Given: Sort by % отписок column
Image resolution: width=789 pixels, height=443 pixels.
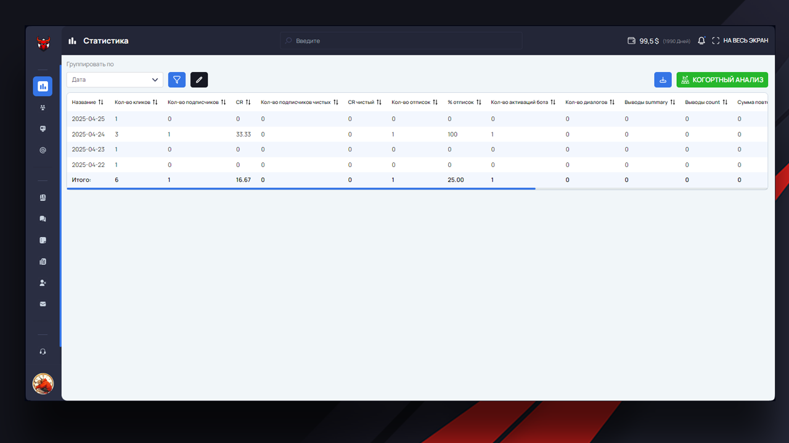Looking at the screenshot, I should [x=465, y=102].
